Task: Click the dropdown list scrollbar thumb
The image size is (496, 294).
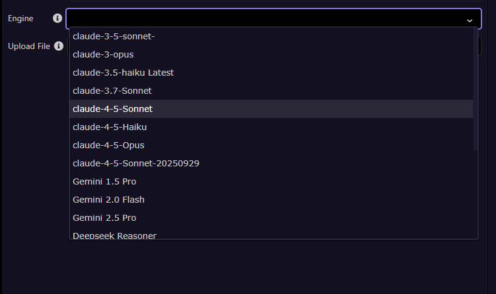Action: coord(475,91)
